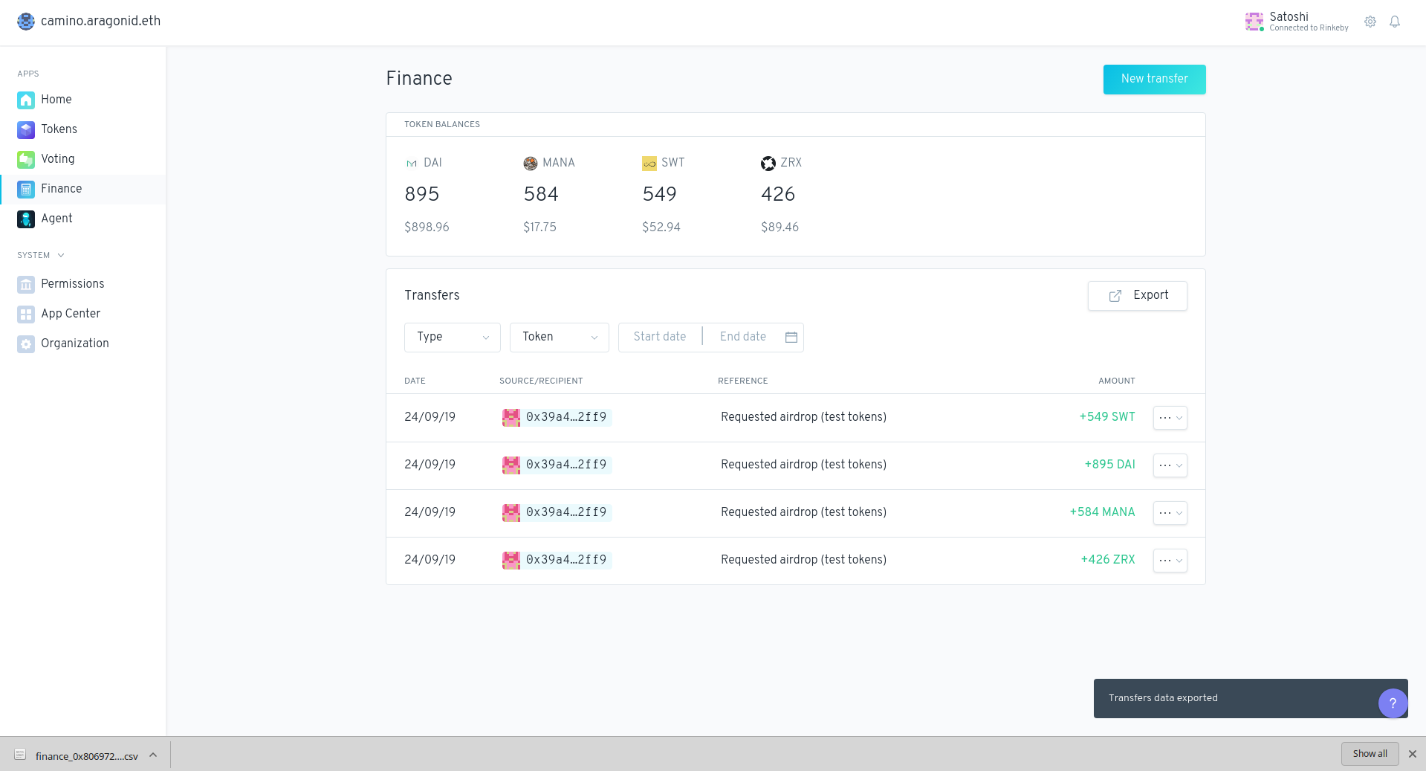Export the transfers data
The width and height of the screenshot is (1426, 771).
(x=1137, y=296)
